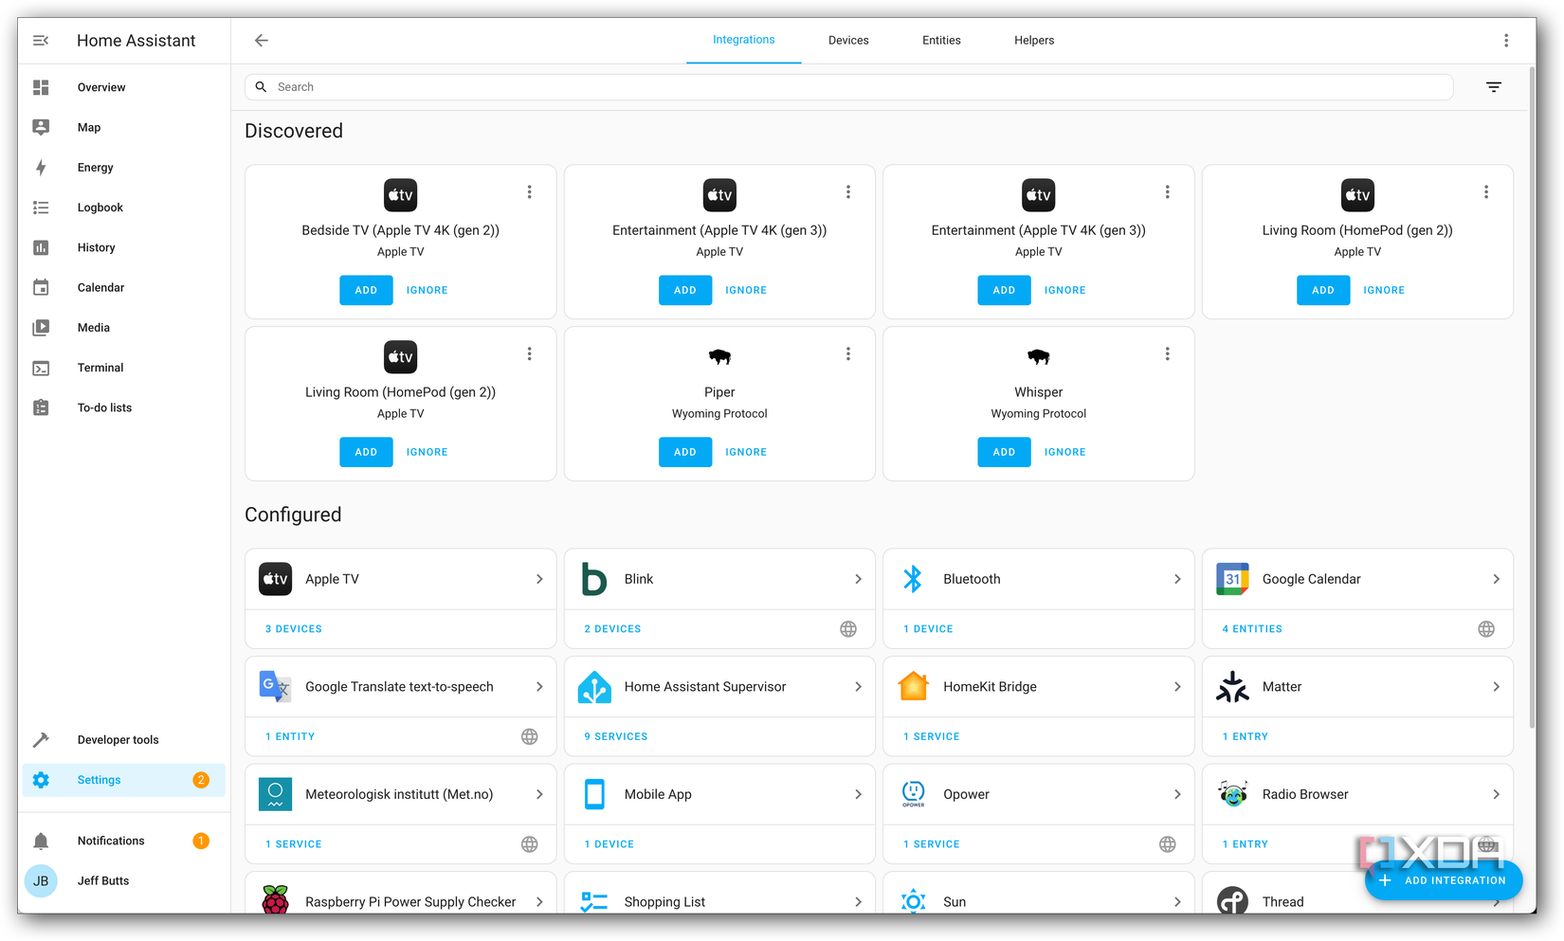Open the Overview dashboard icon
The width and height of the screenshot is (1564, 941).
tap(41, 87)
